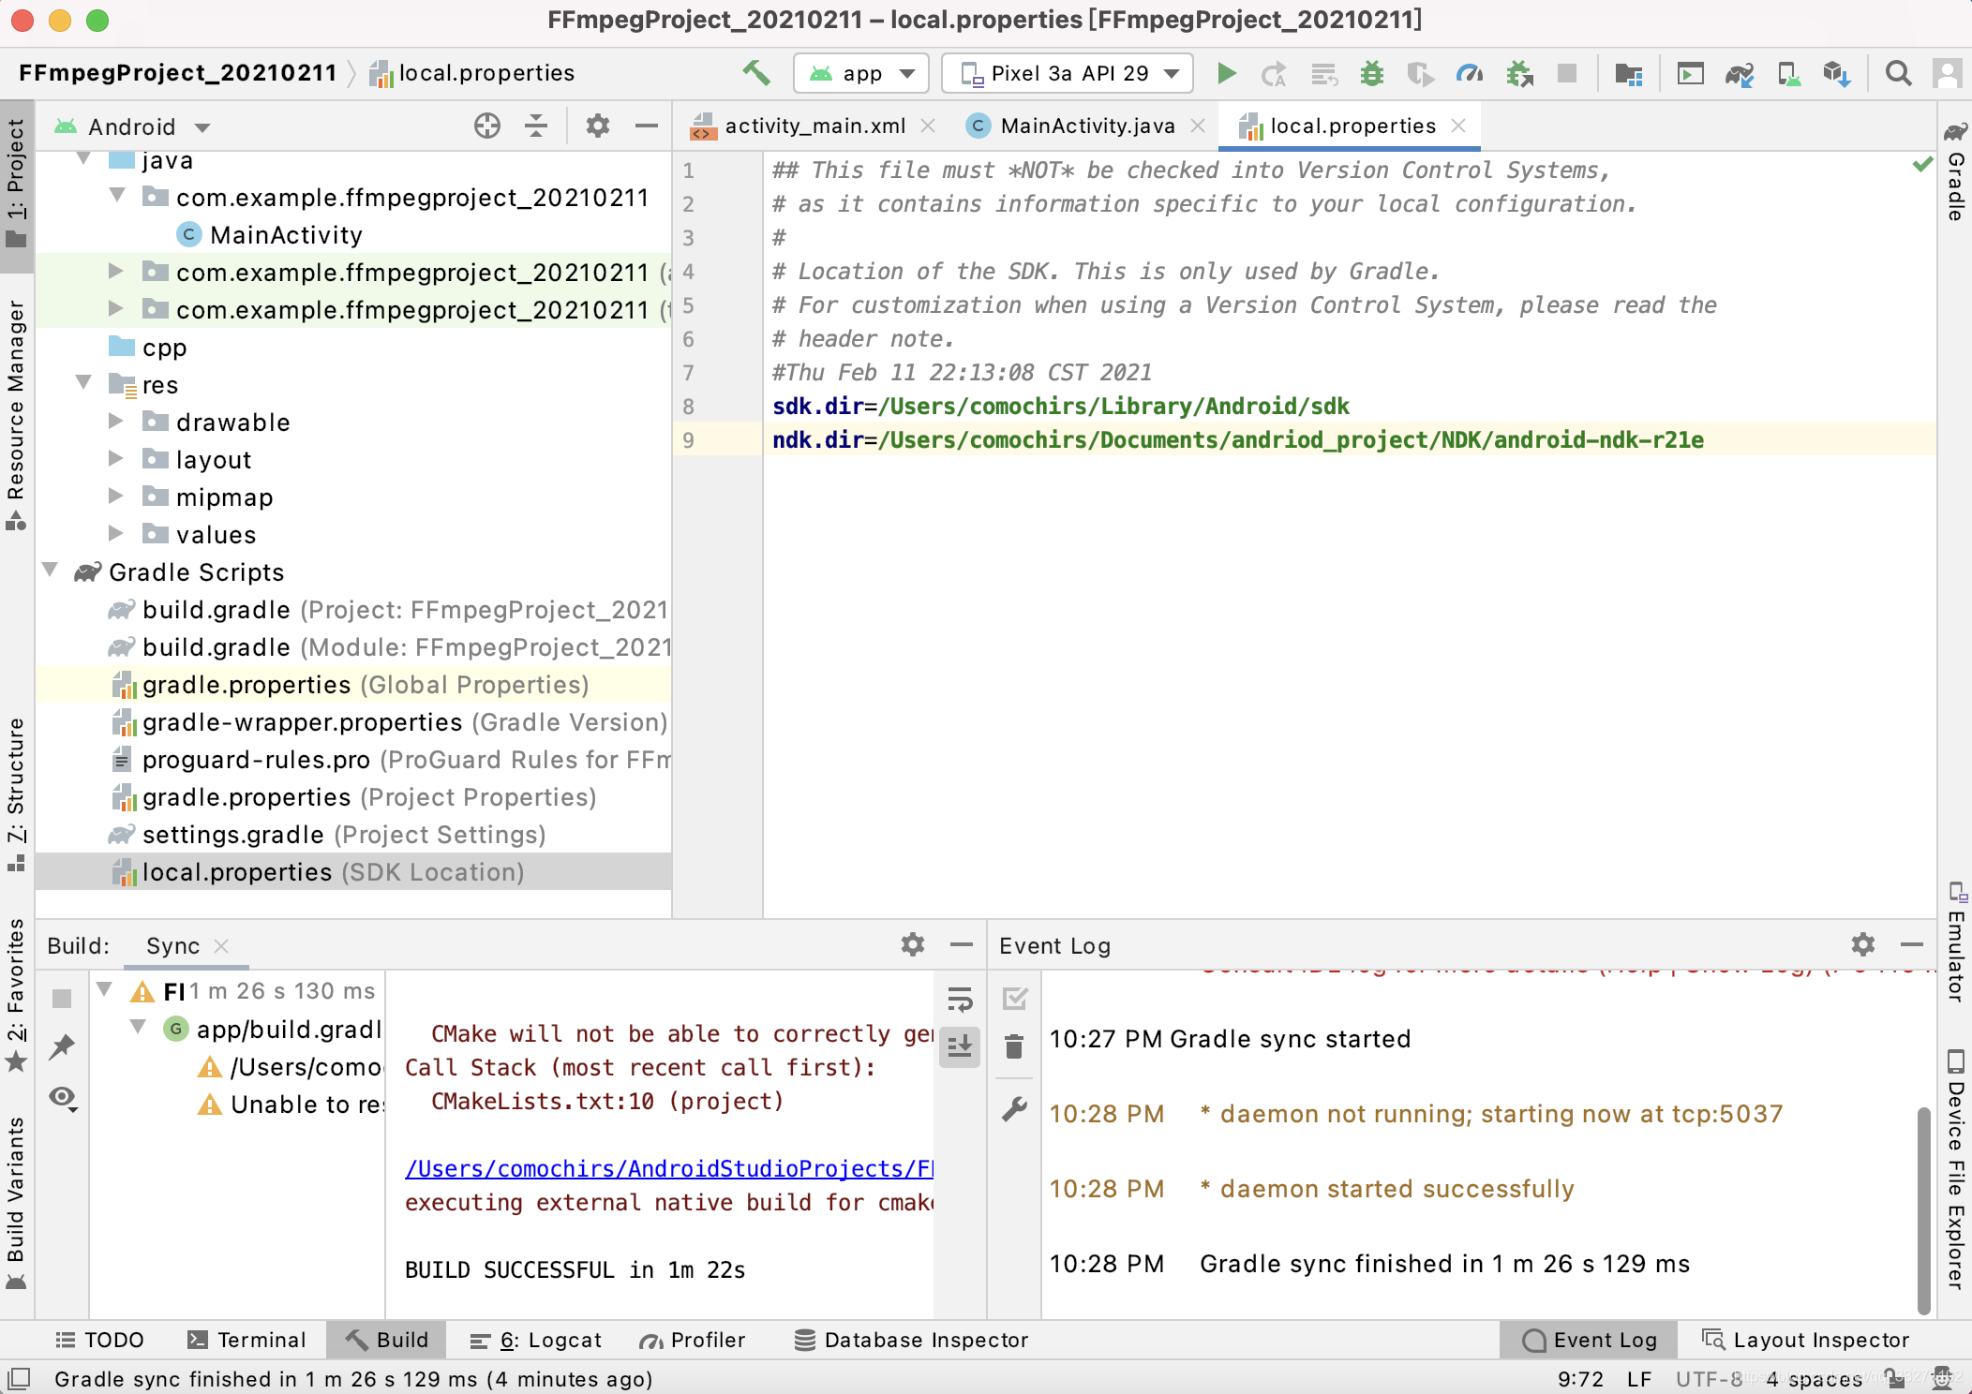1972x1394 pixels.
Task: Close the Sync tab in Build panel
Action: [x=221, y=946]
